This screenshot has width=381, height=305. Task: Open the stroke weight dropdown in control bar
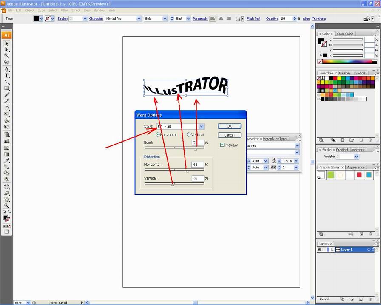pyautogui.click(x=85, y=18)
